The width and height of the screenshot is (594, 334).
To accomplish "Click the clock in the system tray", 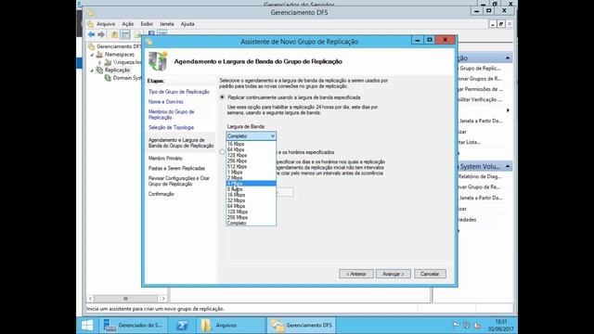I will pyautogui.click(x=501, y=326).
